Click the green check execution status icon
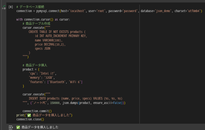The image size is (205, 130). (x=4, y=6)
